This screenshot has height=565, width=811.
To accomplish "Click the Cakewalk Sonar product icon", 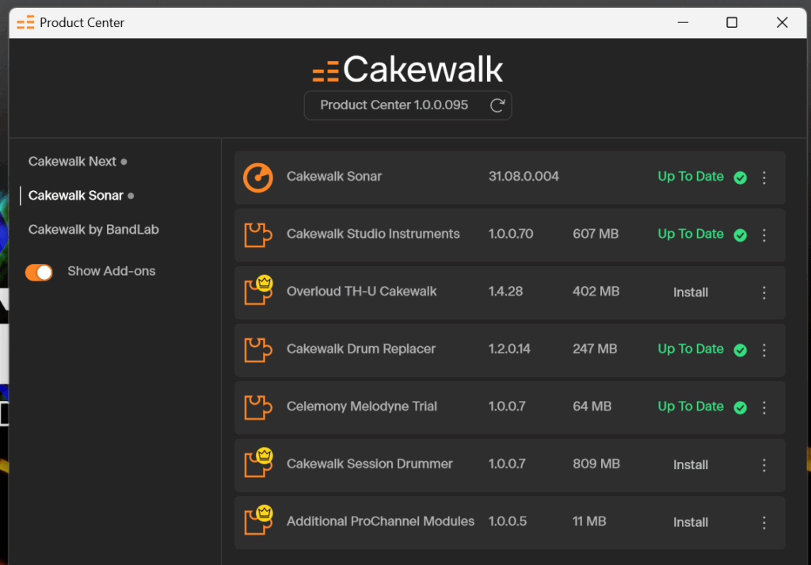I will click(258, 178).
